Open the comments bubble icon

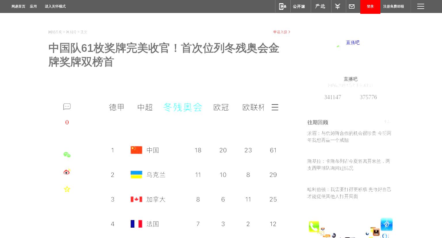[x=67, y=107]
